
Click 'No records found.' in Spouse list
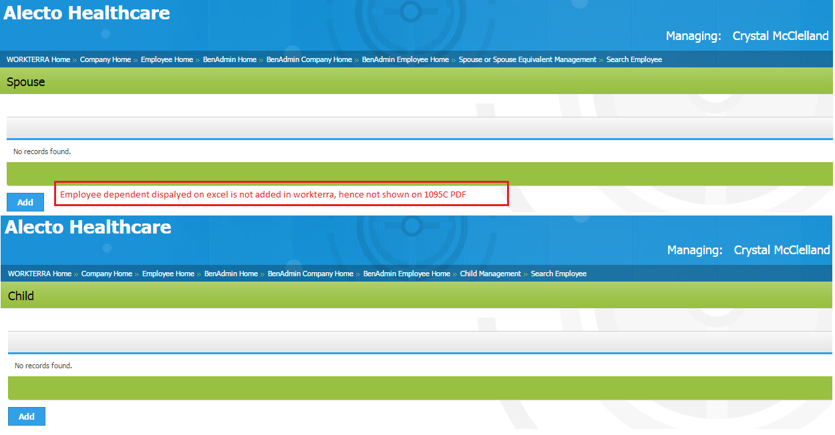(42, 151)
